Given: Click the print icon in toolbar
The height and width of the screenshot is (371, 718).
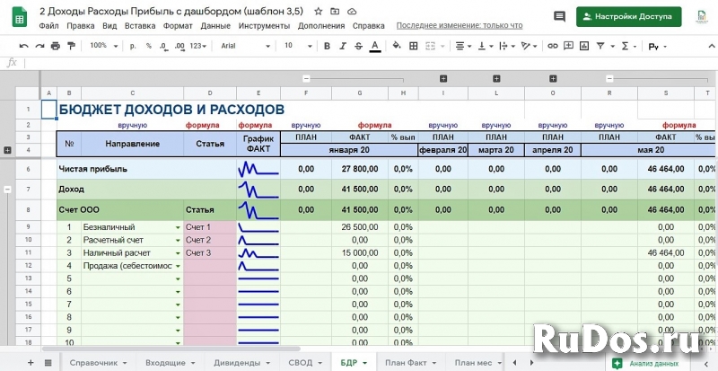Looking at the screenshot, I should coord(57,45).
